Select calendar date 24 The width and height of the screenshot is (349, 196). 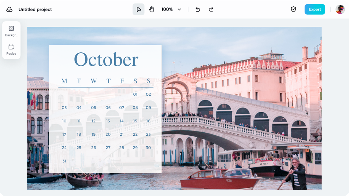point(64,148)
